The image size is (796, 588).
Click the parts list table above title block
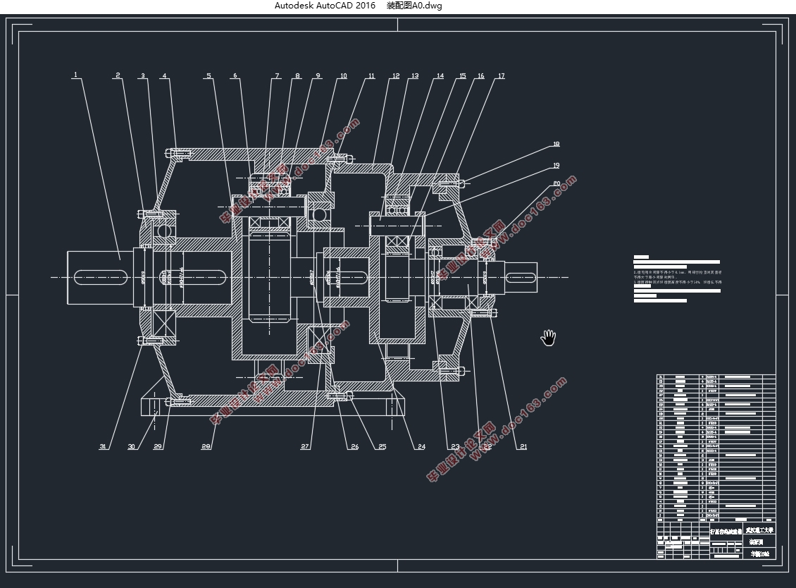tap(716, 448)
